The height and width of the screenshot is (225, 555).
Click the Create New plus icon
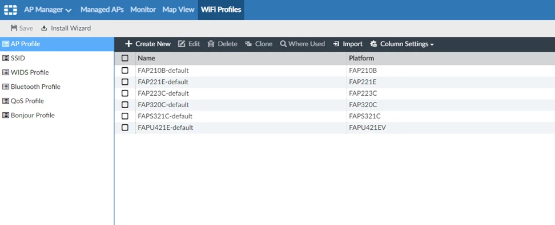(129, 44)
